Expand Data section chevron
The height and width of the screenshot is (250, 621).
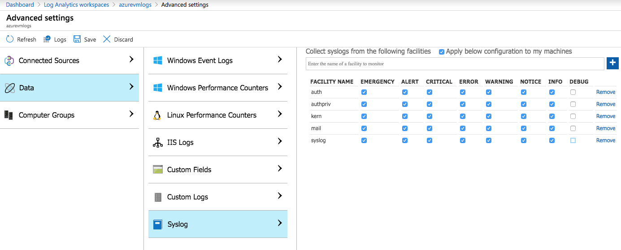131,87
